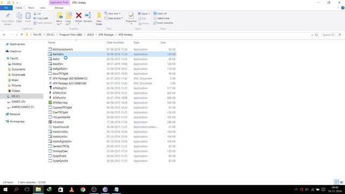Switch to the Share ribbon tab
The width and height of the screenshot is (345, 194).
[31, 8]
